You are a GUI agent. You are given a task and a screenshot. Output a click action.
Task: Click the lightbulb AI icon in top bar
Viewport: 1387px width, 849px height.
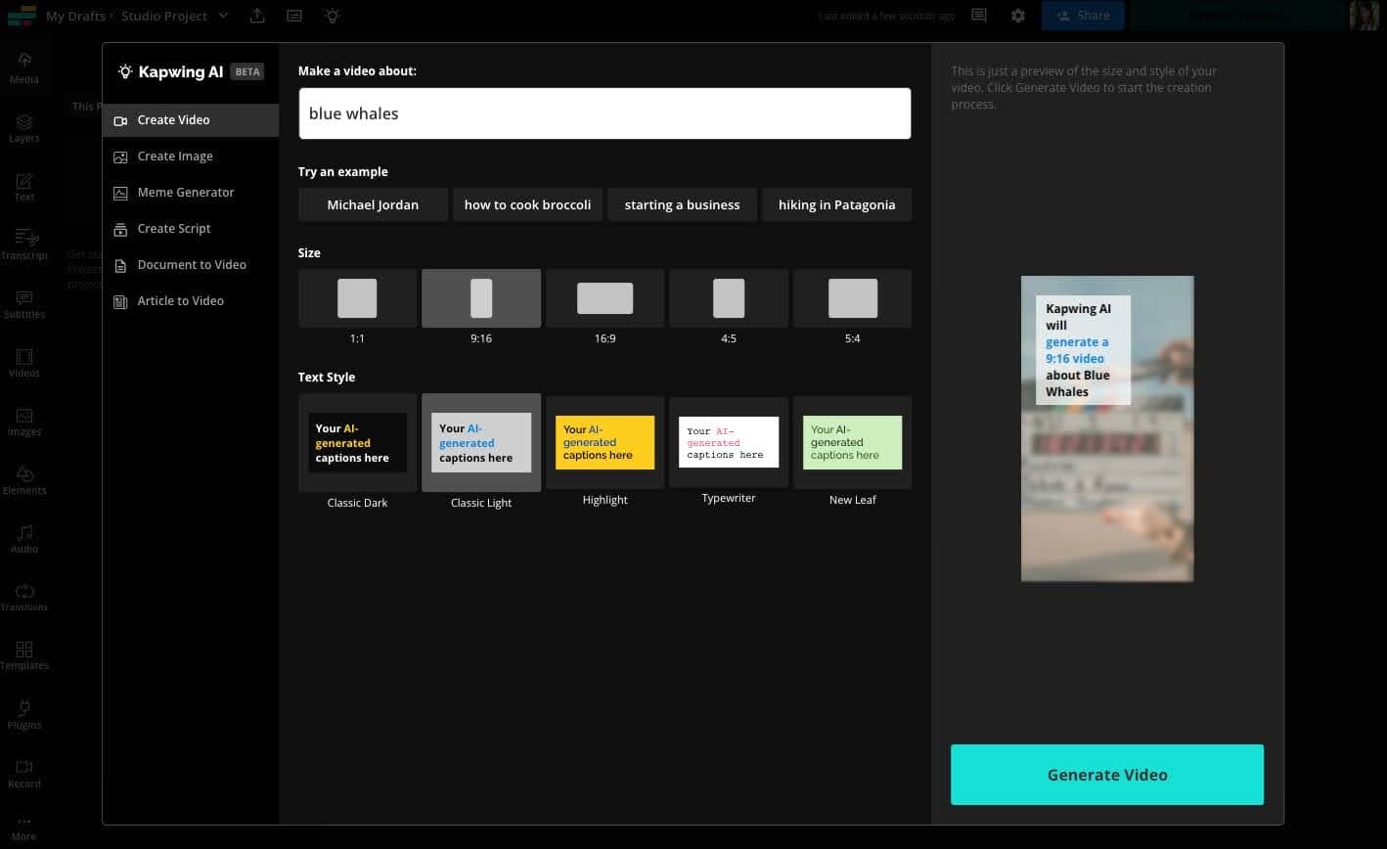(x=333, y=16)
